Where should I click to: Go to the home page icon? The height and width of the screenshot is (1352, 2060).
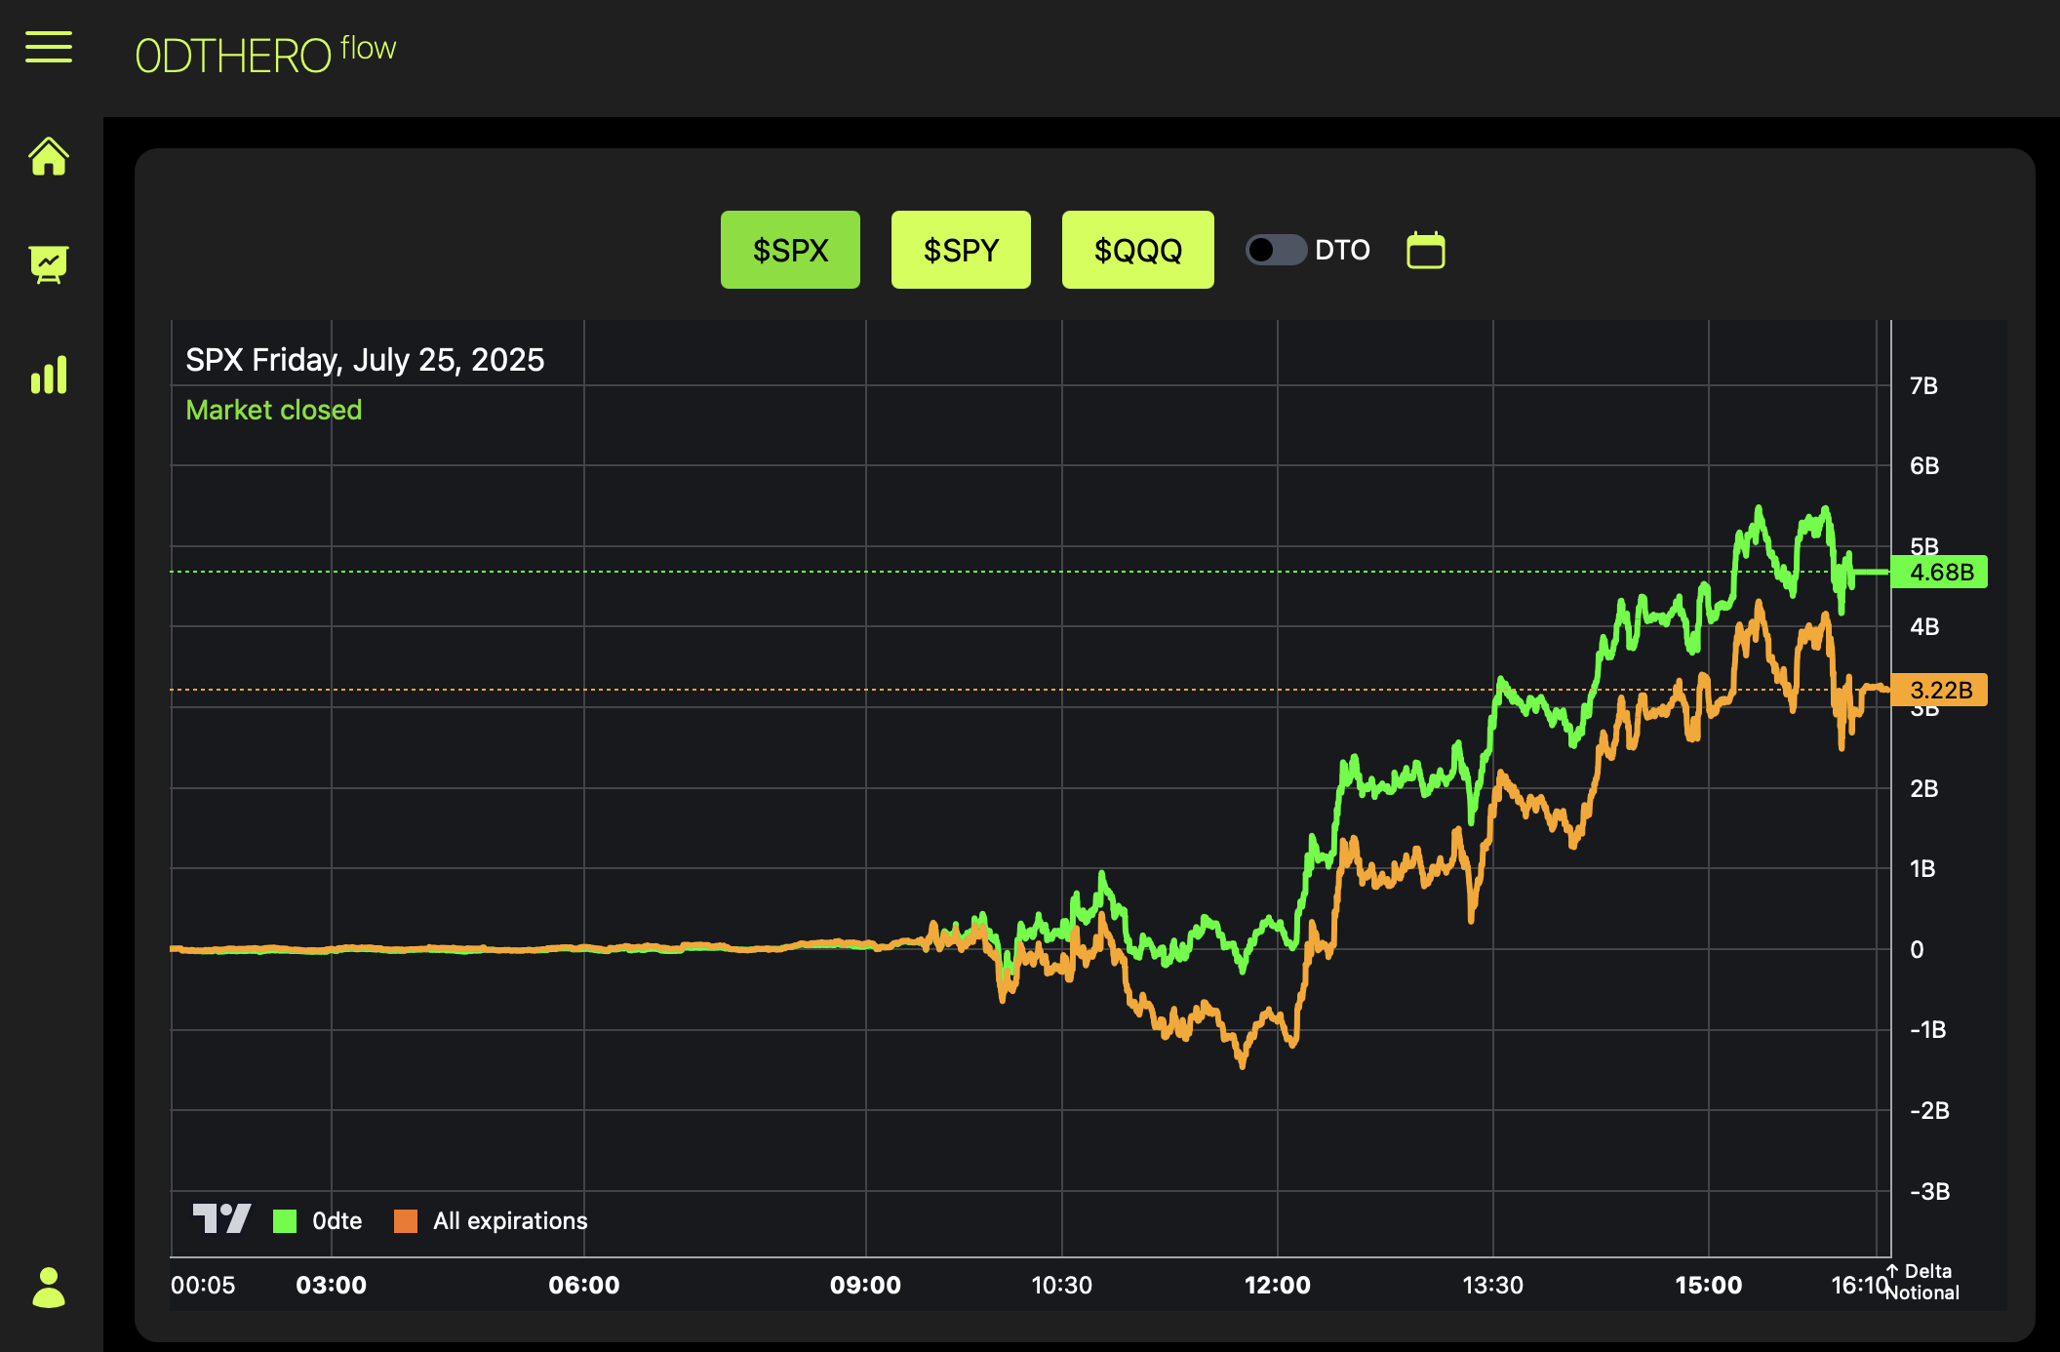point(49,157)
